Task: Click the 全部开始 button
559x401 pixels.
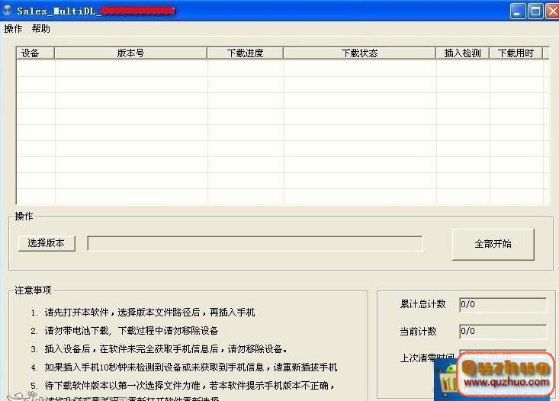Action: 493,244
